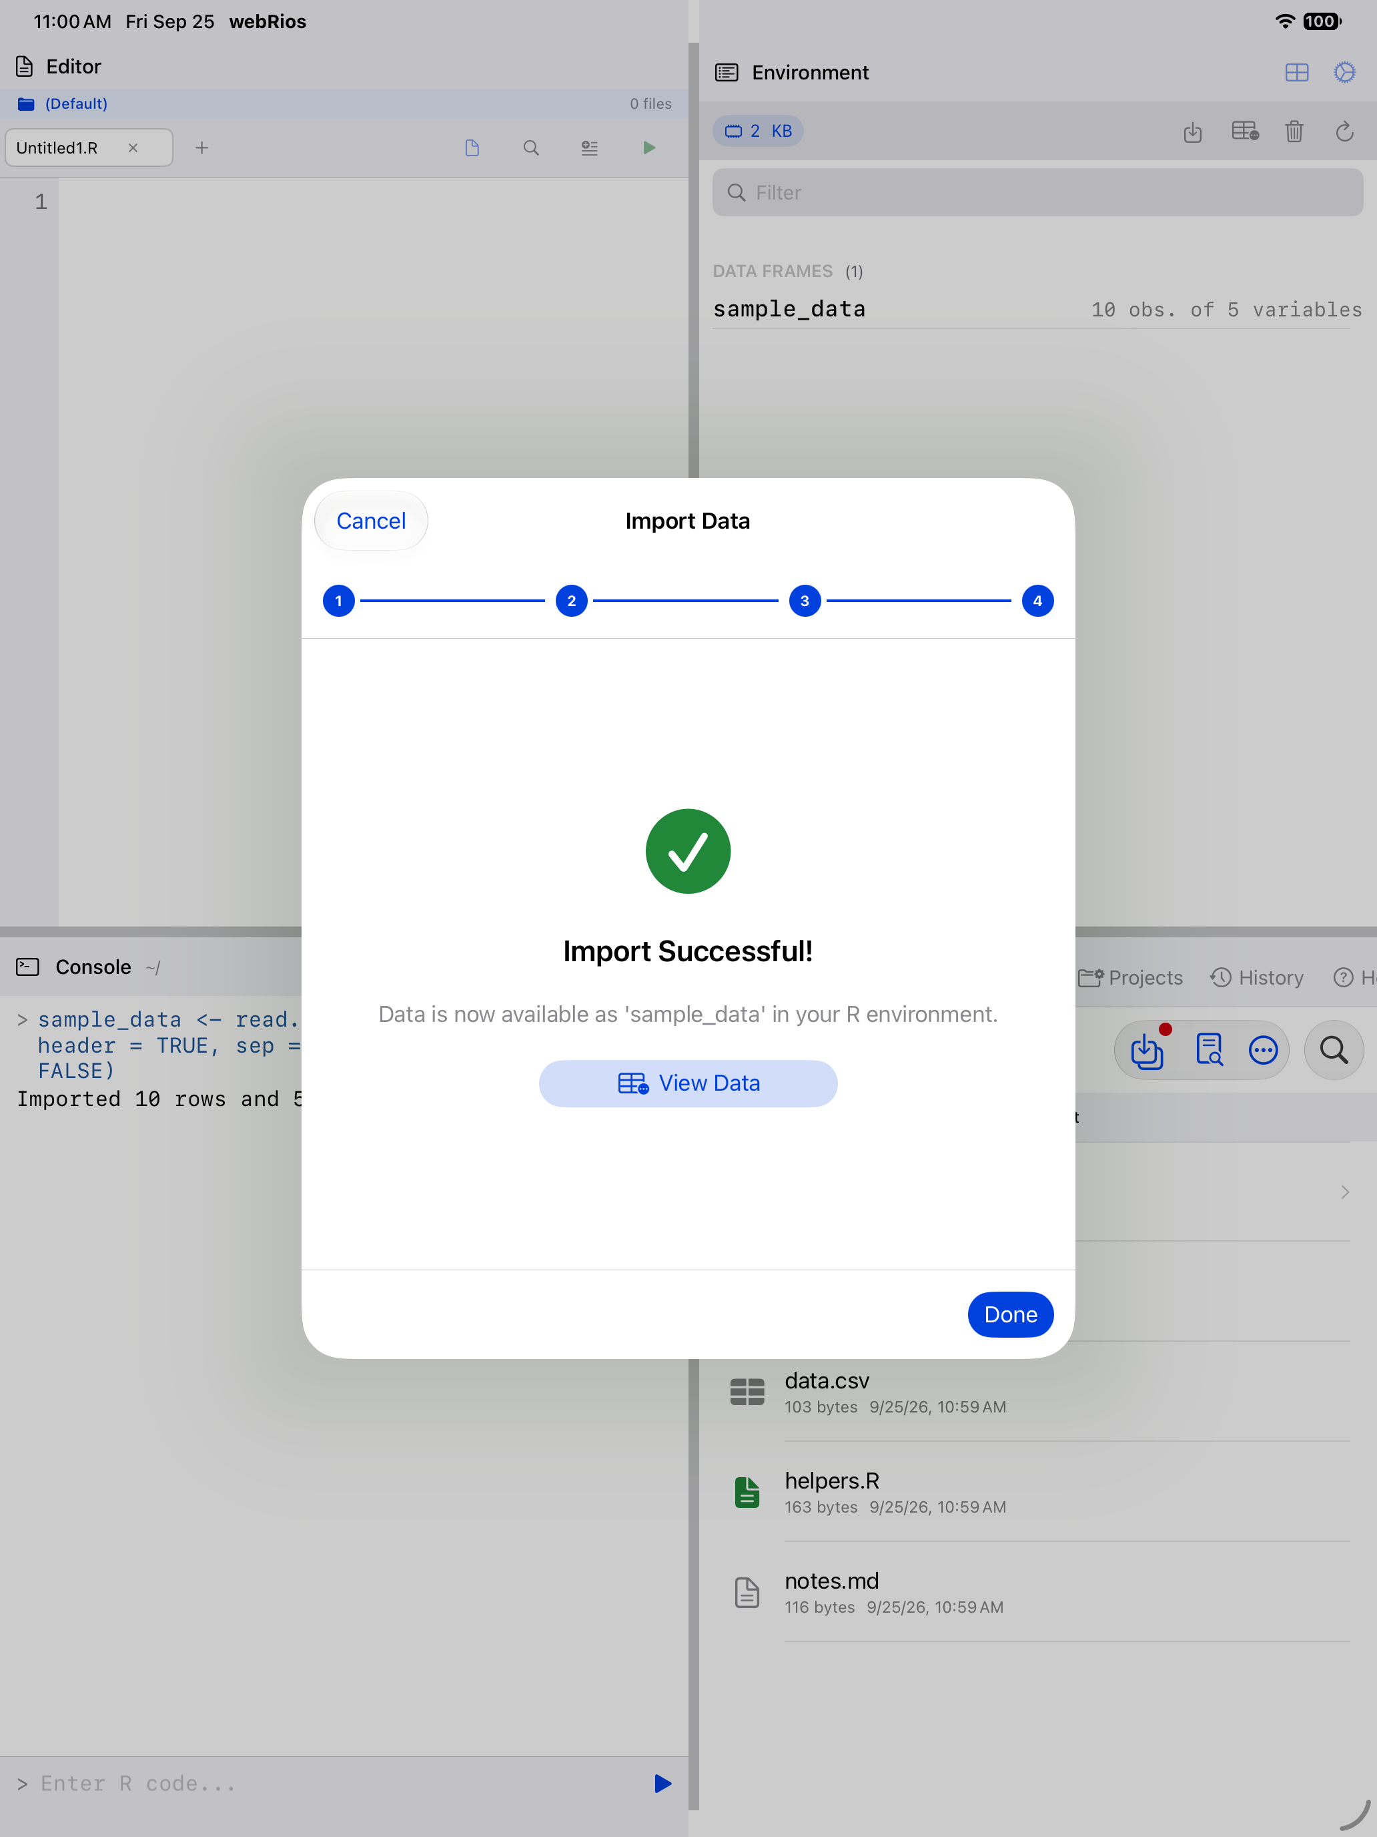Click the Editor panel header icon
Screen dimensions: 1377x1837
[x=25, y=67]
